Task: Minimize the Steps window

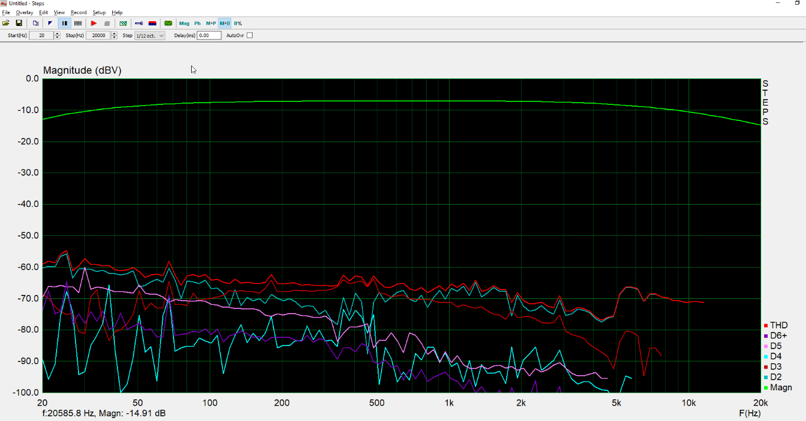Action: [779, 3]
